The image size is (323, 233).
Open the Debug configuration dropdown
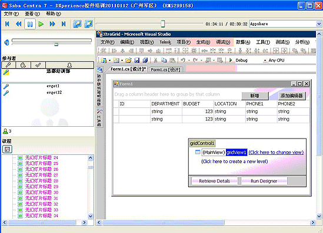[x=265, y=60]
